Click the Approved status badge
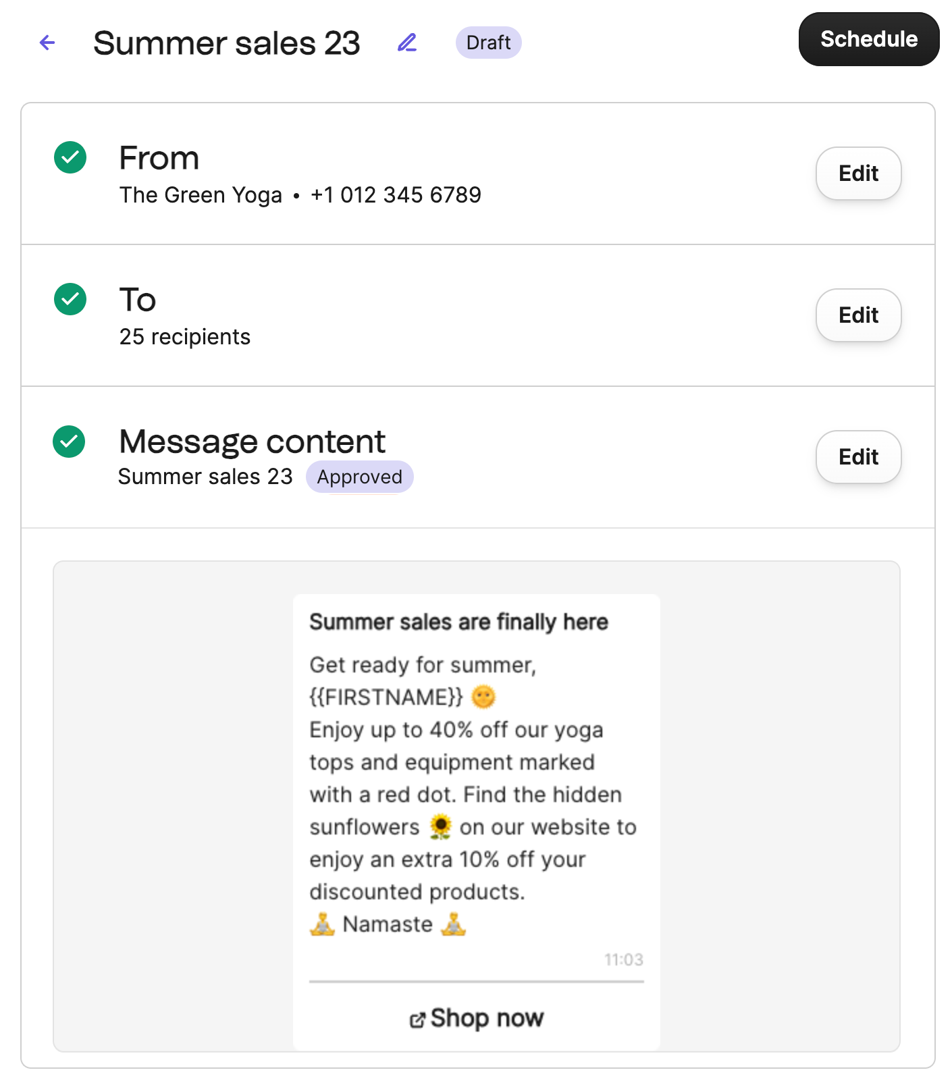 (x=359, y=477)
